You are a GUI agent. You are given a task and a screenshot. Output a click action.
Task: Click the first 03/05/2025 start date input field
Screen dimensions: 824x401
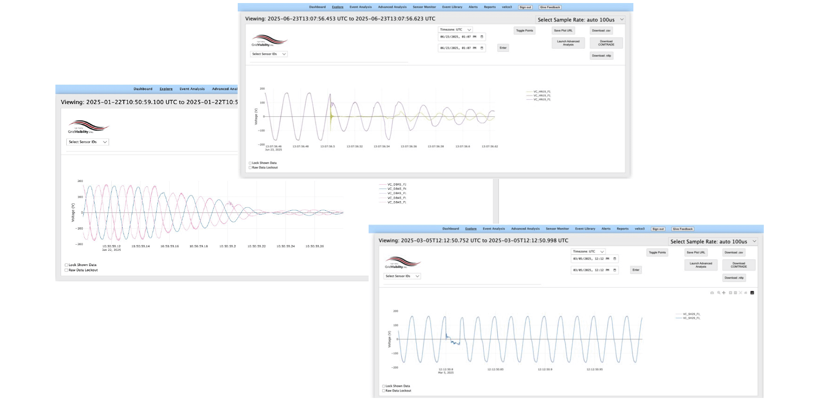(x=591, y=259)
